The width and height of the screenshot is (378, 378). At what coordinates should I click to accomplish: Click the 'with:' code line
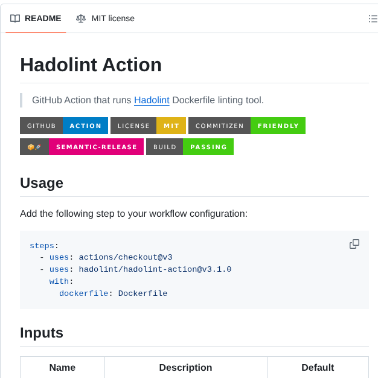click(61, 281)
